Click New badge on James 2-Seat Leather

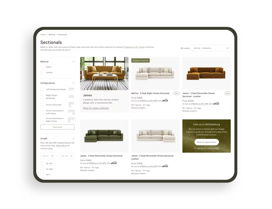(x=228, y=93)
